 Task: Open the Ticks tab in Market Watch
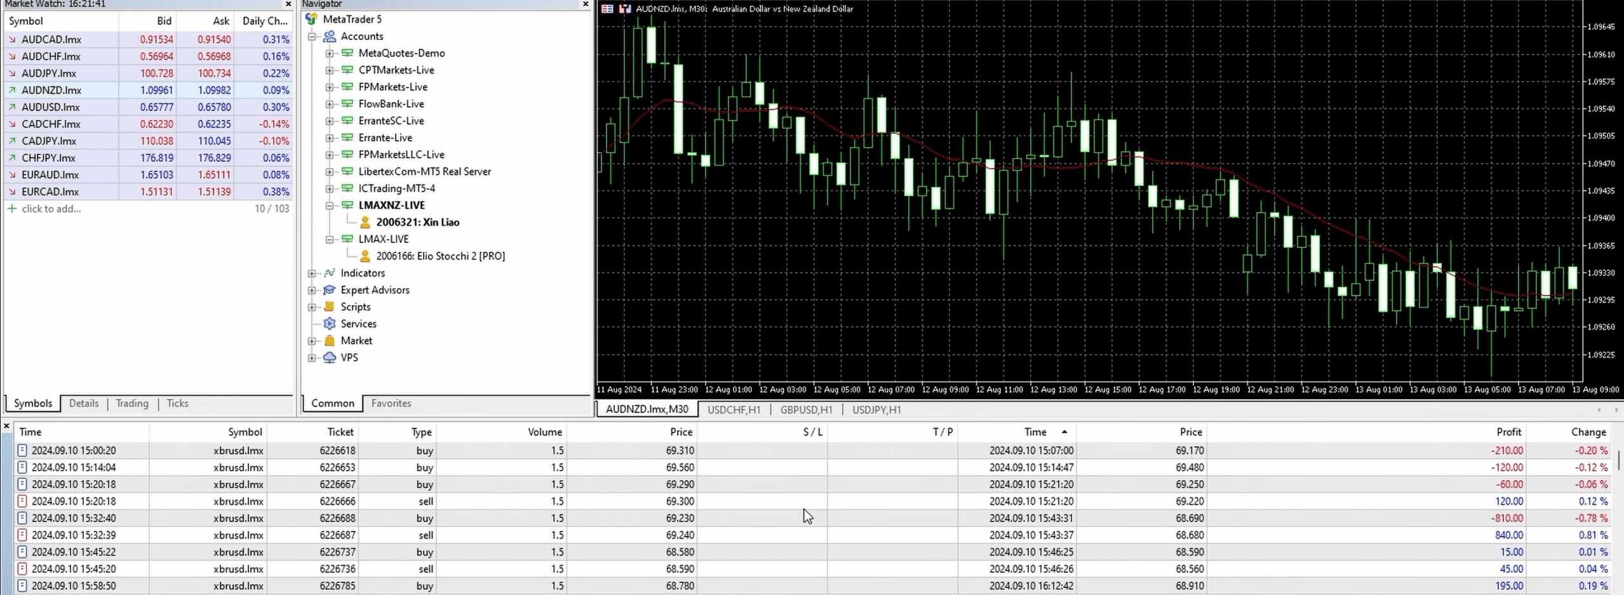(x=177, y=403)
